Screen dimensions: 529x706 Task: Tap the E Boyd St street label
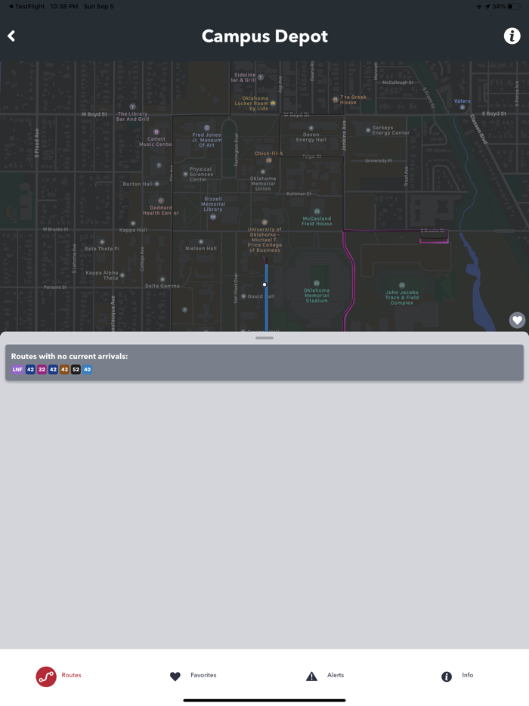coord(494,113)
